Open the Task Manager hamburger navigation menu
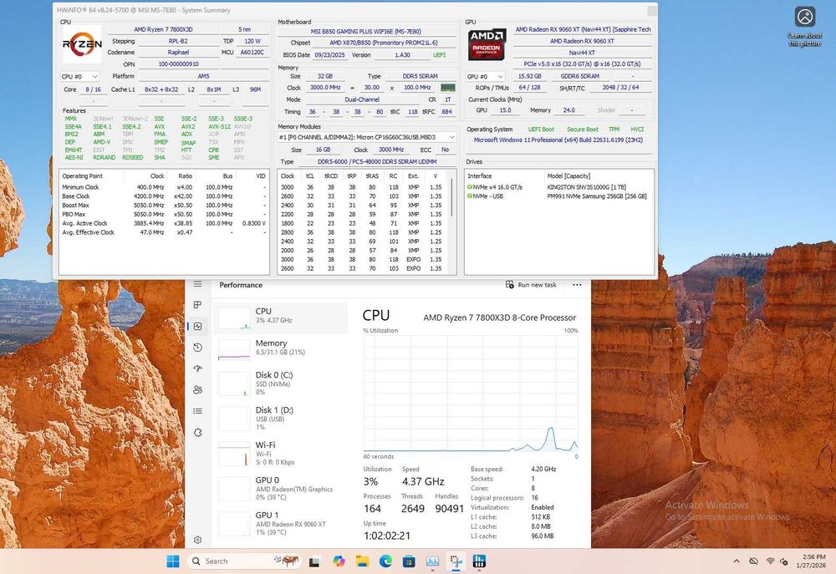The height and width of the screenshot is (574, 836). [x=198, y=284]
